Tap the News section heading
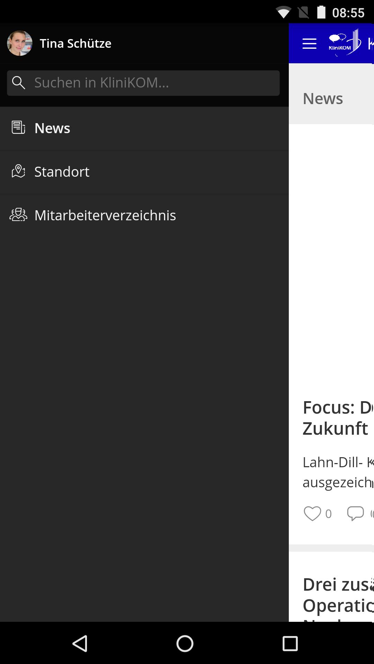Image resolution: width=374 pixels, height=664 pixels. click(x=323, y=99)
